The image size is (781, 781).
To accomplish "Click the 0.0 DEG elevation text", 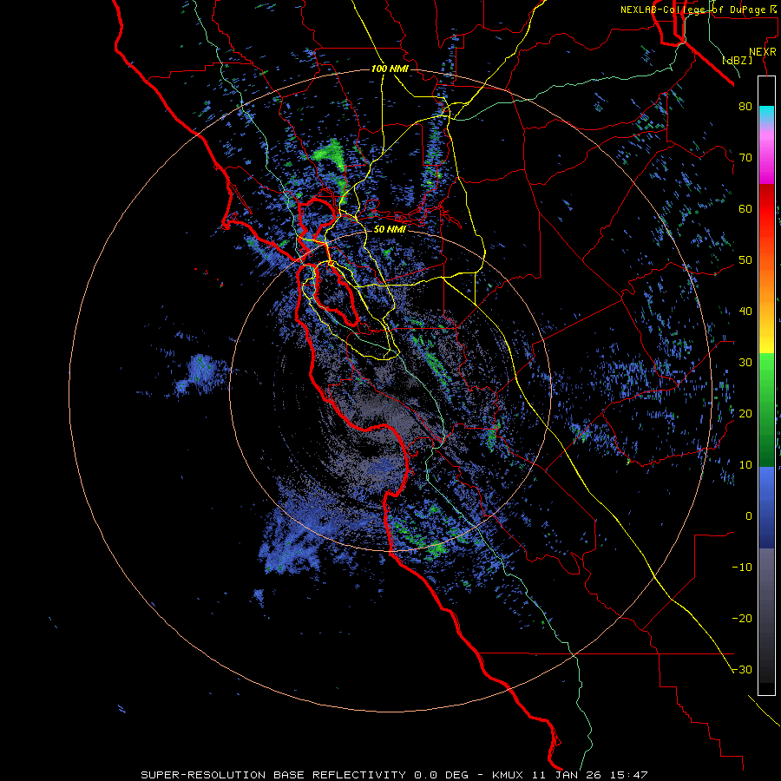I will (x=441, y=775).
